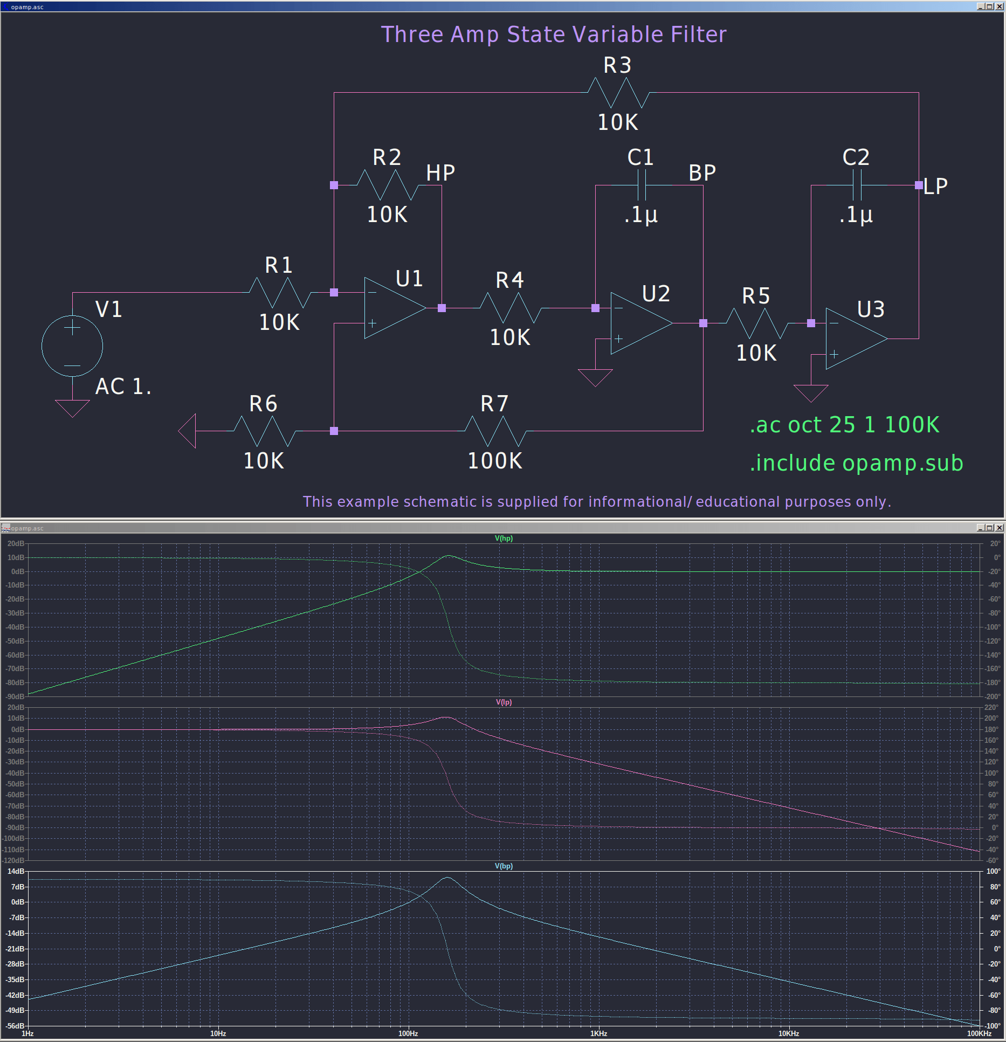Select resistor R2 zigzag symbol
This screenshot has width=1006, height=1042.
388,185
